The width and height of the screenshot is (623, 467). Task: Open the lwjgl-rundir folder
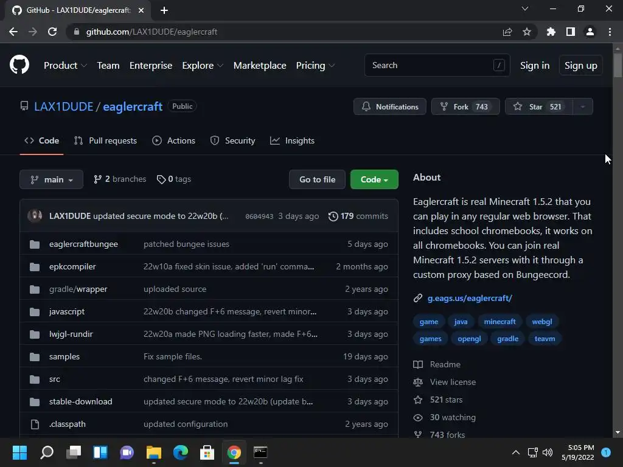[71, 334]
